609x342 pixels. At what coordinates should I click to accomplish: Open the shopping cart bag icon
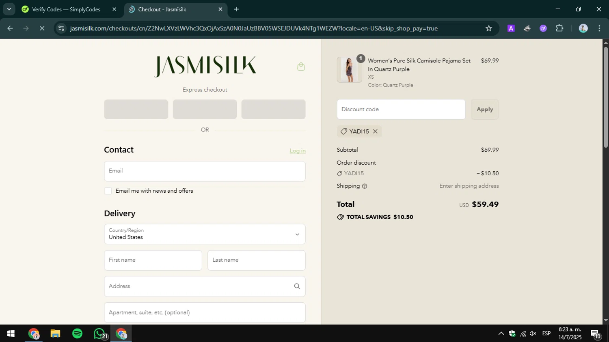point(301,67)
